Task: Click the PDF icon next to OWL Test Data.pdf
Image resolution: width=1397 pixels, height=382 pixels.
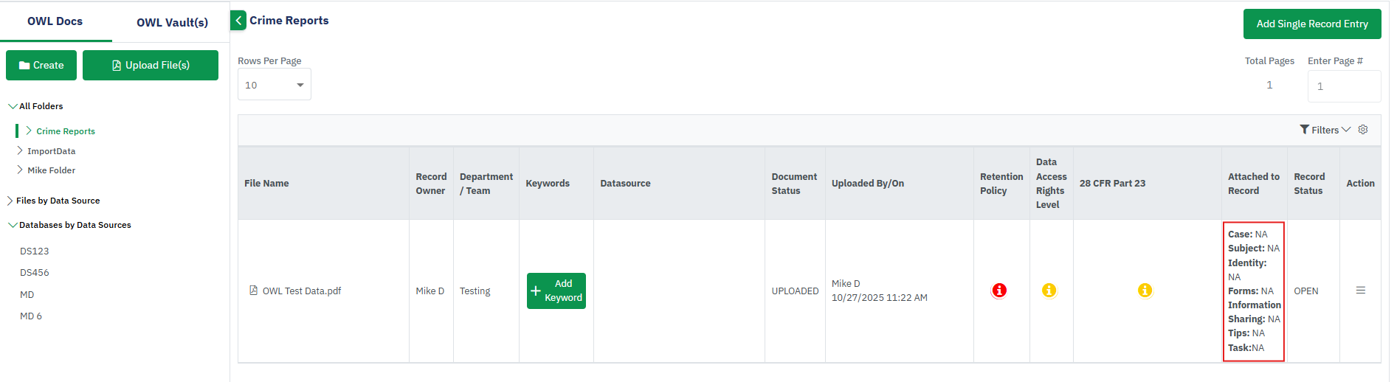Action: (x=254, y=291)
